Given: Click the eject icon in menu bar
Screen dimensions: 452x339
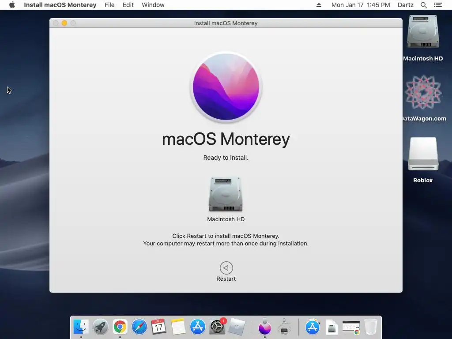Looking at the screenshot, I should click(x=319, y=5).
